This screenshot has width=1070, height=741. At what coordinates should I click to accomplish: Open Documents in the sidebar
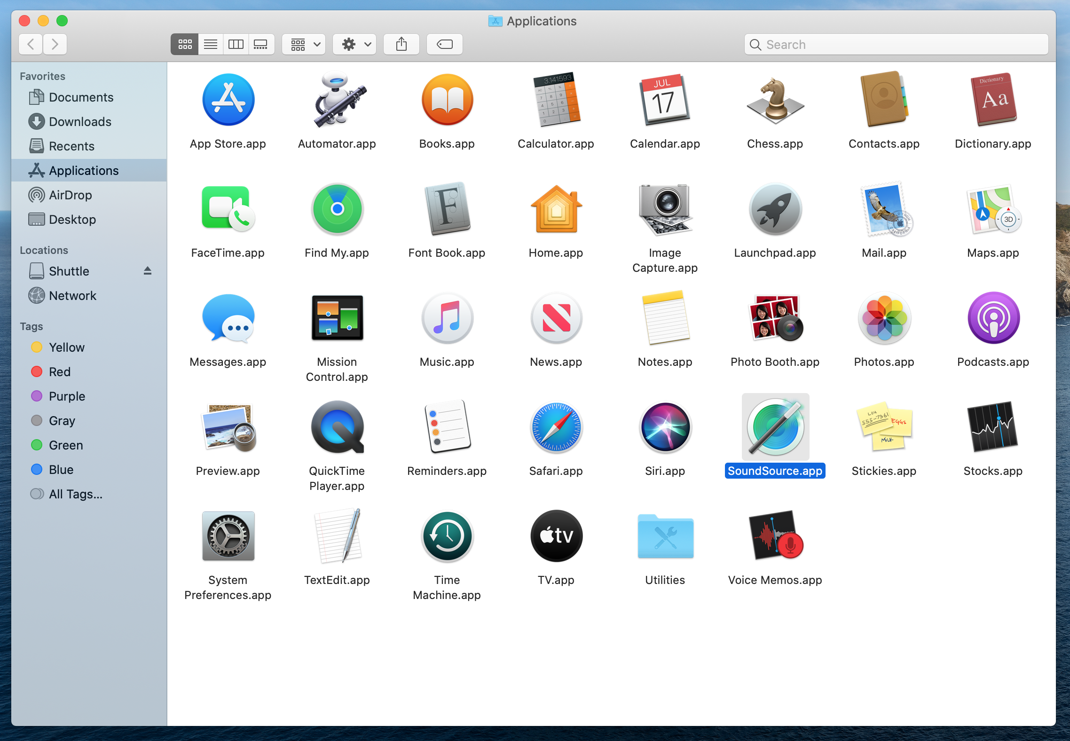coord(89,97)
